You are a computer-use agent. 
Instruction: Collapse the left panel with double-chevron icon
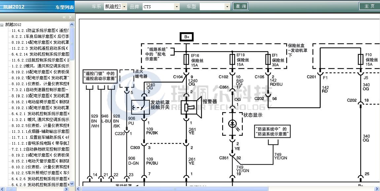64,17
